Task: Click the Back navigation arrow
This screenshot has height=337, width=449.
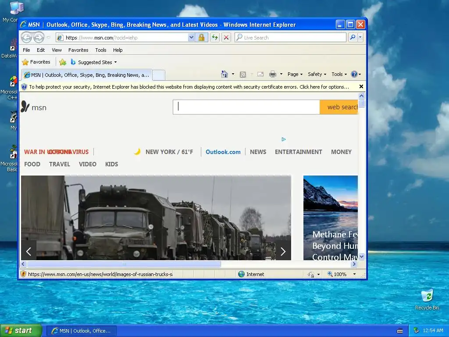Action: coord(27,37)
